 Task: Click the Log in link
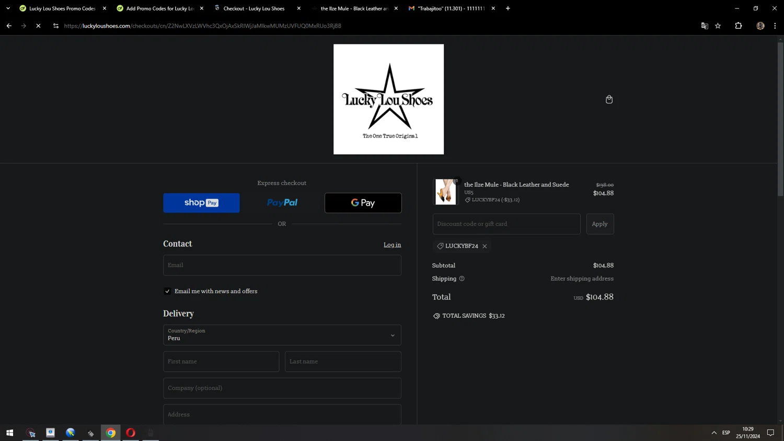[392, 245]
